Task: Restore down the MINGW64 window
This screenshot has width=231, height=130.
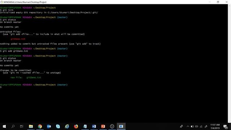Action: (218, 2)
